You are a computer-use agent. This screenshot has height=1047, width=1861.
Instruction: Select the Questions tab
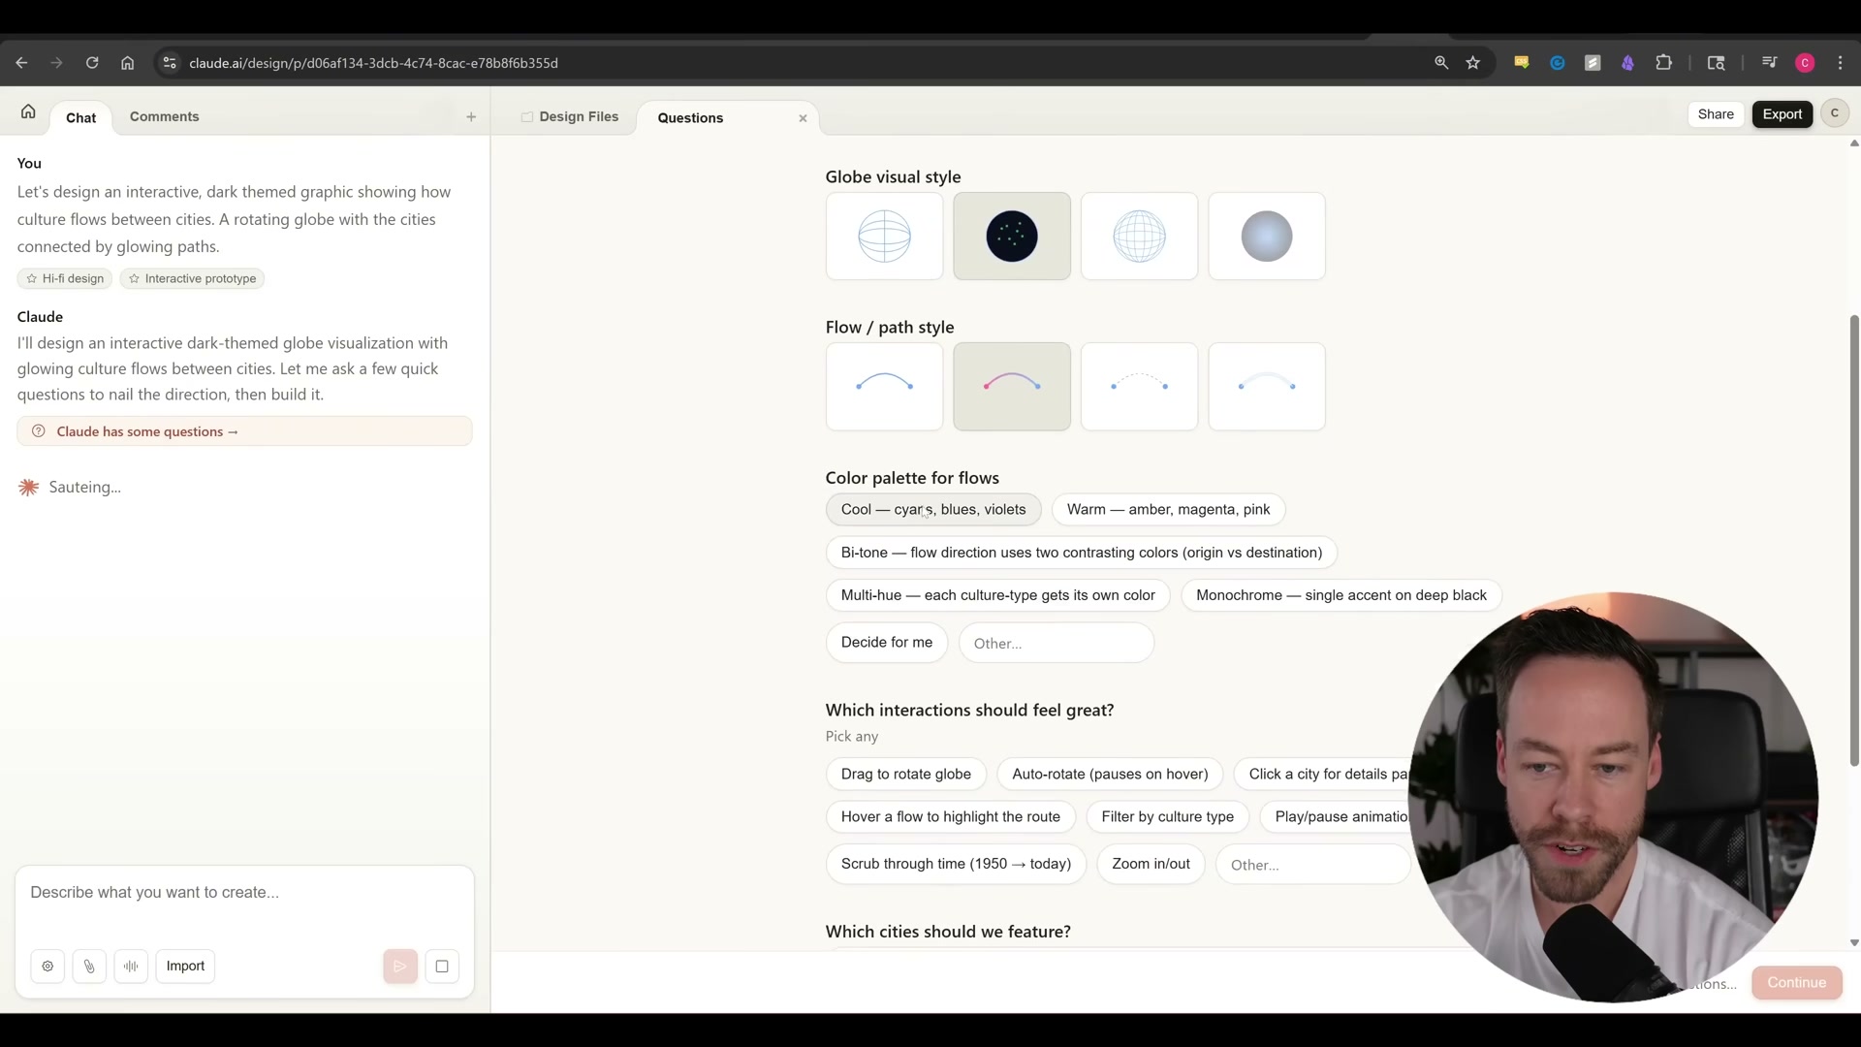[x=690, y=117]
